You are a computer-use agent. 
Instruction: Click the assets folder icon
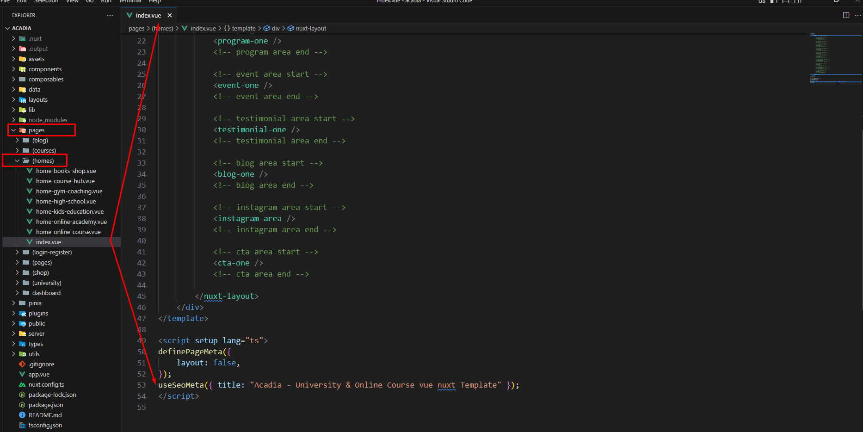[22, 59]
